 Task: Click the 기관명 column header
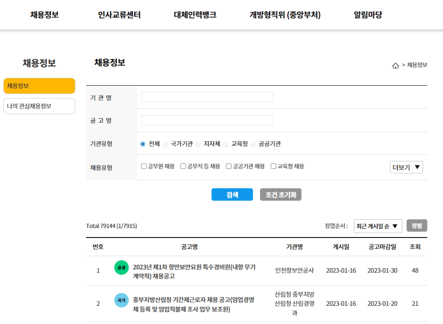tap(294, 247)
